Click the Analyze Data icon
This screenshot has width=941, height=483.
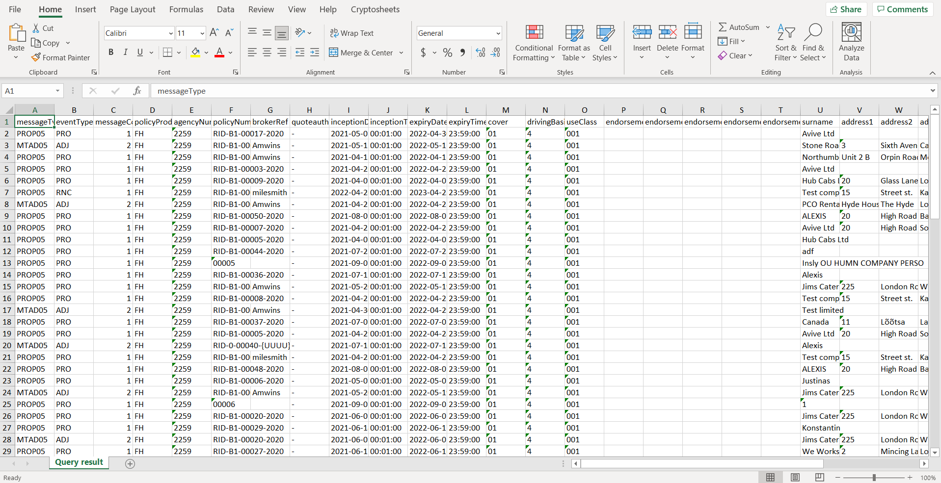(851, 33)
